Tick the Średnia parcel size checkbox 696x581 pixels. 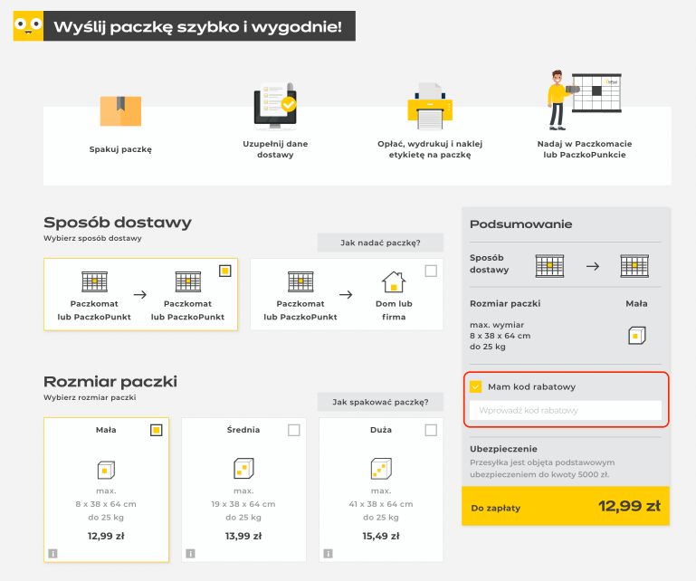click(294, 430)
